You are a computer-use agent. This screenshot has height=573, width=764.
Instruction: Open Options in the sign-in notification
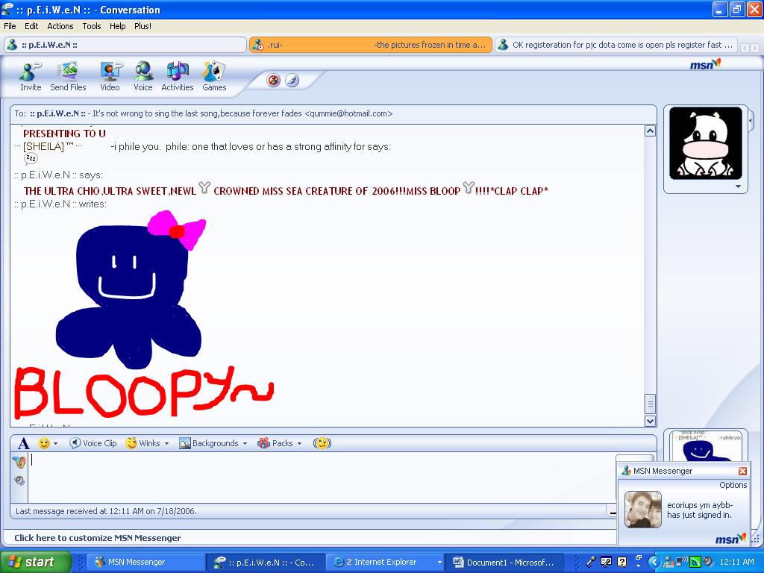click(x=733, y=485)
